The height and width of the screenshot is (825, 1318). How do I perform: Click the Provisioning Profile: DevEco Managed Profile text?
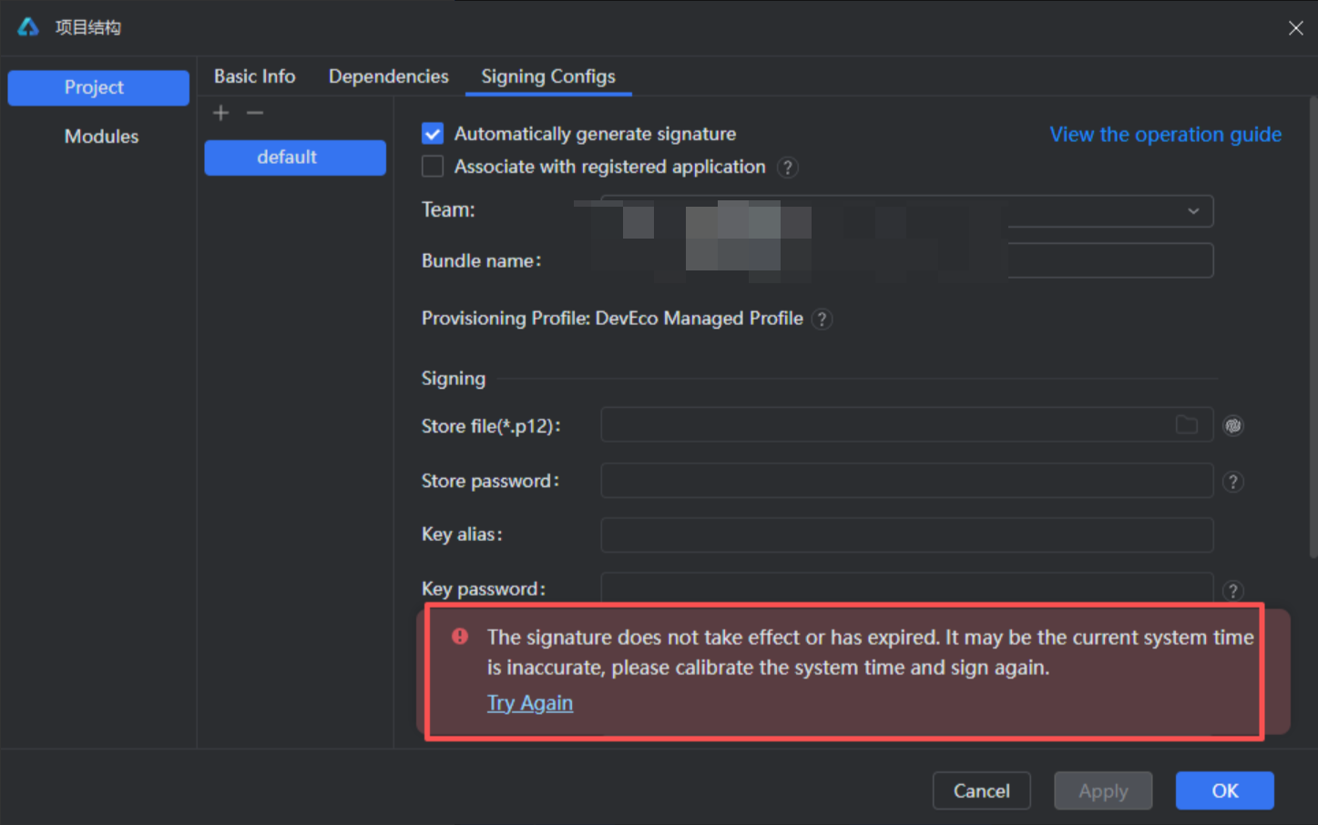[612, 319]
